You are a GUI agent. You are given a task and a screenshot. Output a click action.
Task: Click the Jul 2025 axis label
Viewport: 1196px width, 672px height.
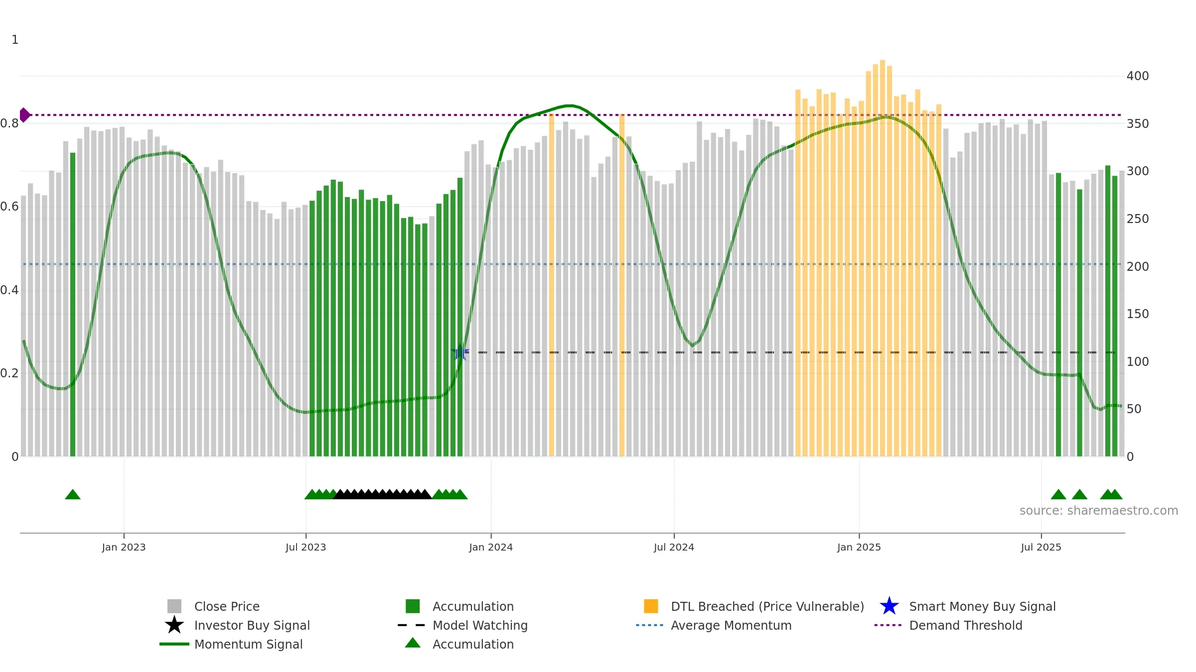[1041, 548]
